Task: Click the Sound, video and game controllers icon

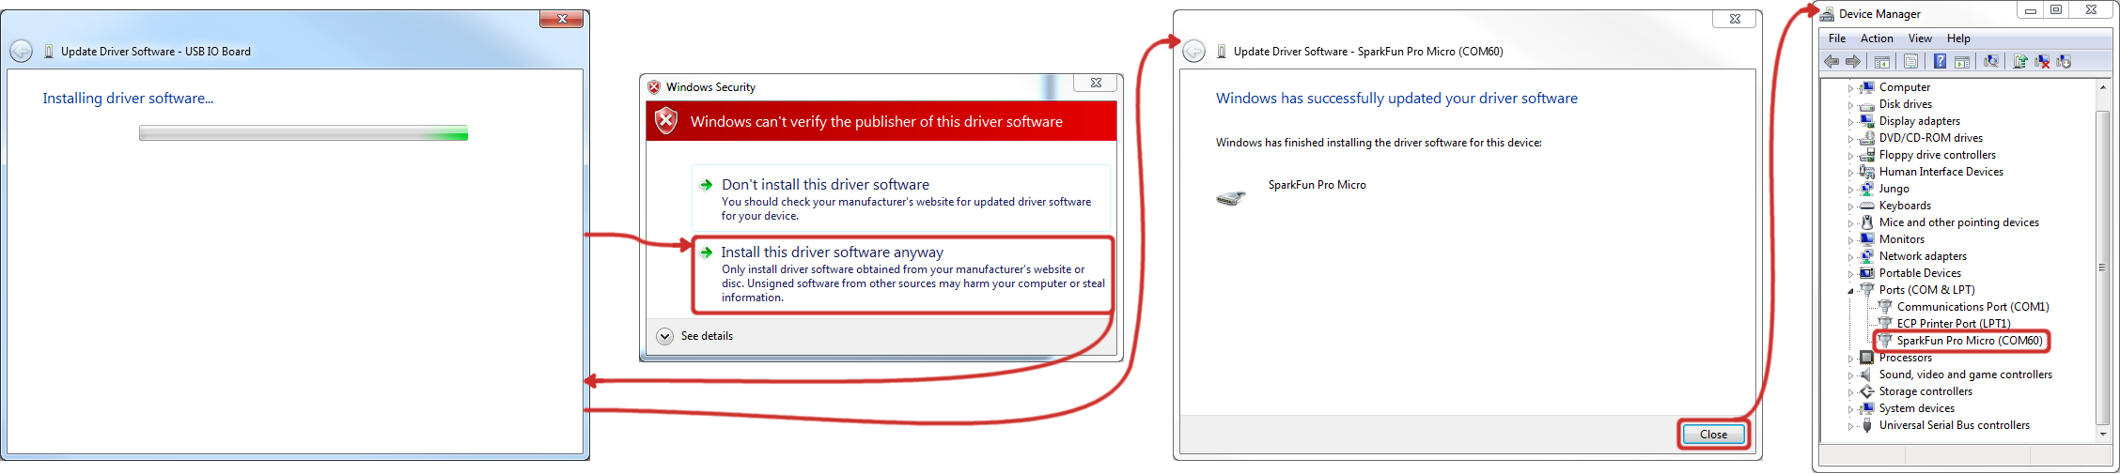Action: [1867, 375]
